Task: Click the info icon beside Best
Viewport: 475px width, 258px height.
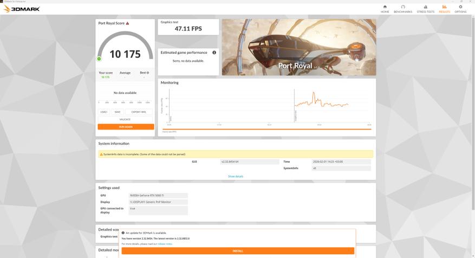Action: pos(147,73)
